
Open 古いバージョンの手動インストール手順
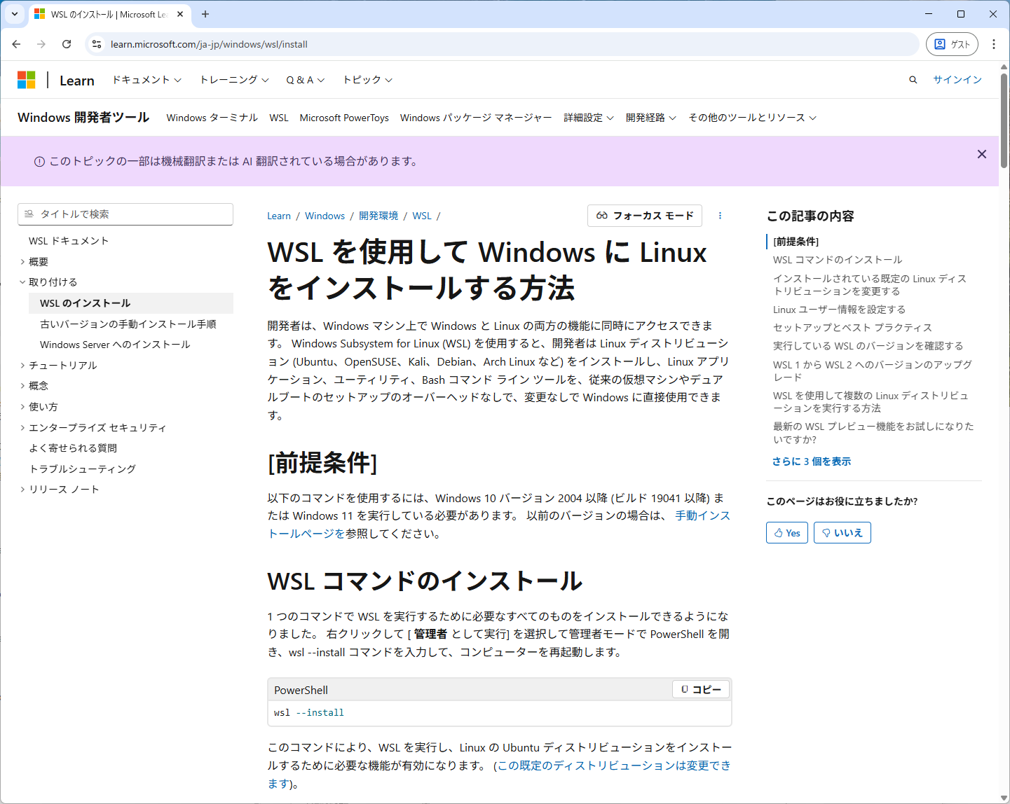coord(128,324)
